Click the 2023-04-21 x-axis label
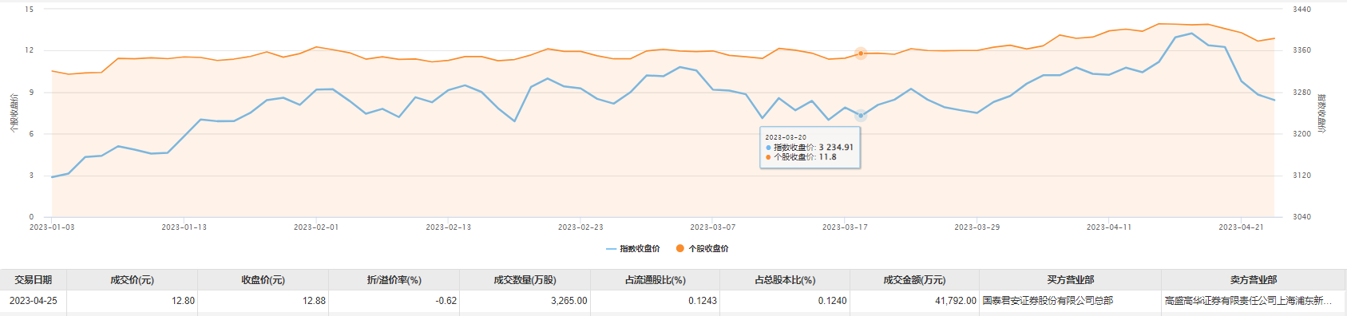The width and height of the screenshot is (1347, 316). click(1241, 227)
